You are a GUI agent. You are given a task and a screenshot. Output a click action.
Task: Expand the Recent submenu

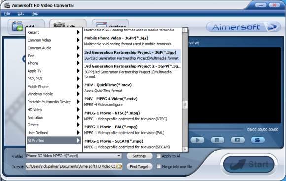pyautogui.click(x=54, y=32)
